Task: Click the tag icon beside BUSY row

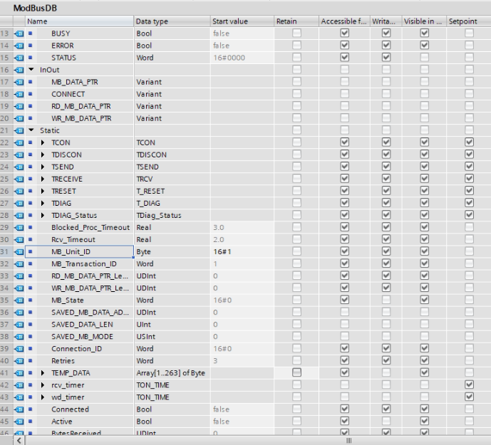Action: (x=31, y=33)
